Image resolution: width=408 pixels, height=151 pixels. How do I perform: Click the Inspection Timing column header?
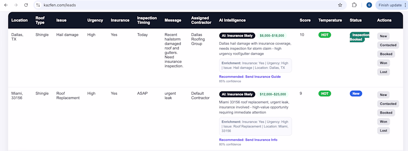(147, 20)
